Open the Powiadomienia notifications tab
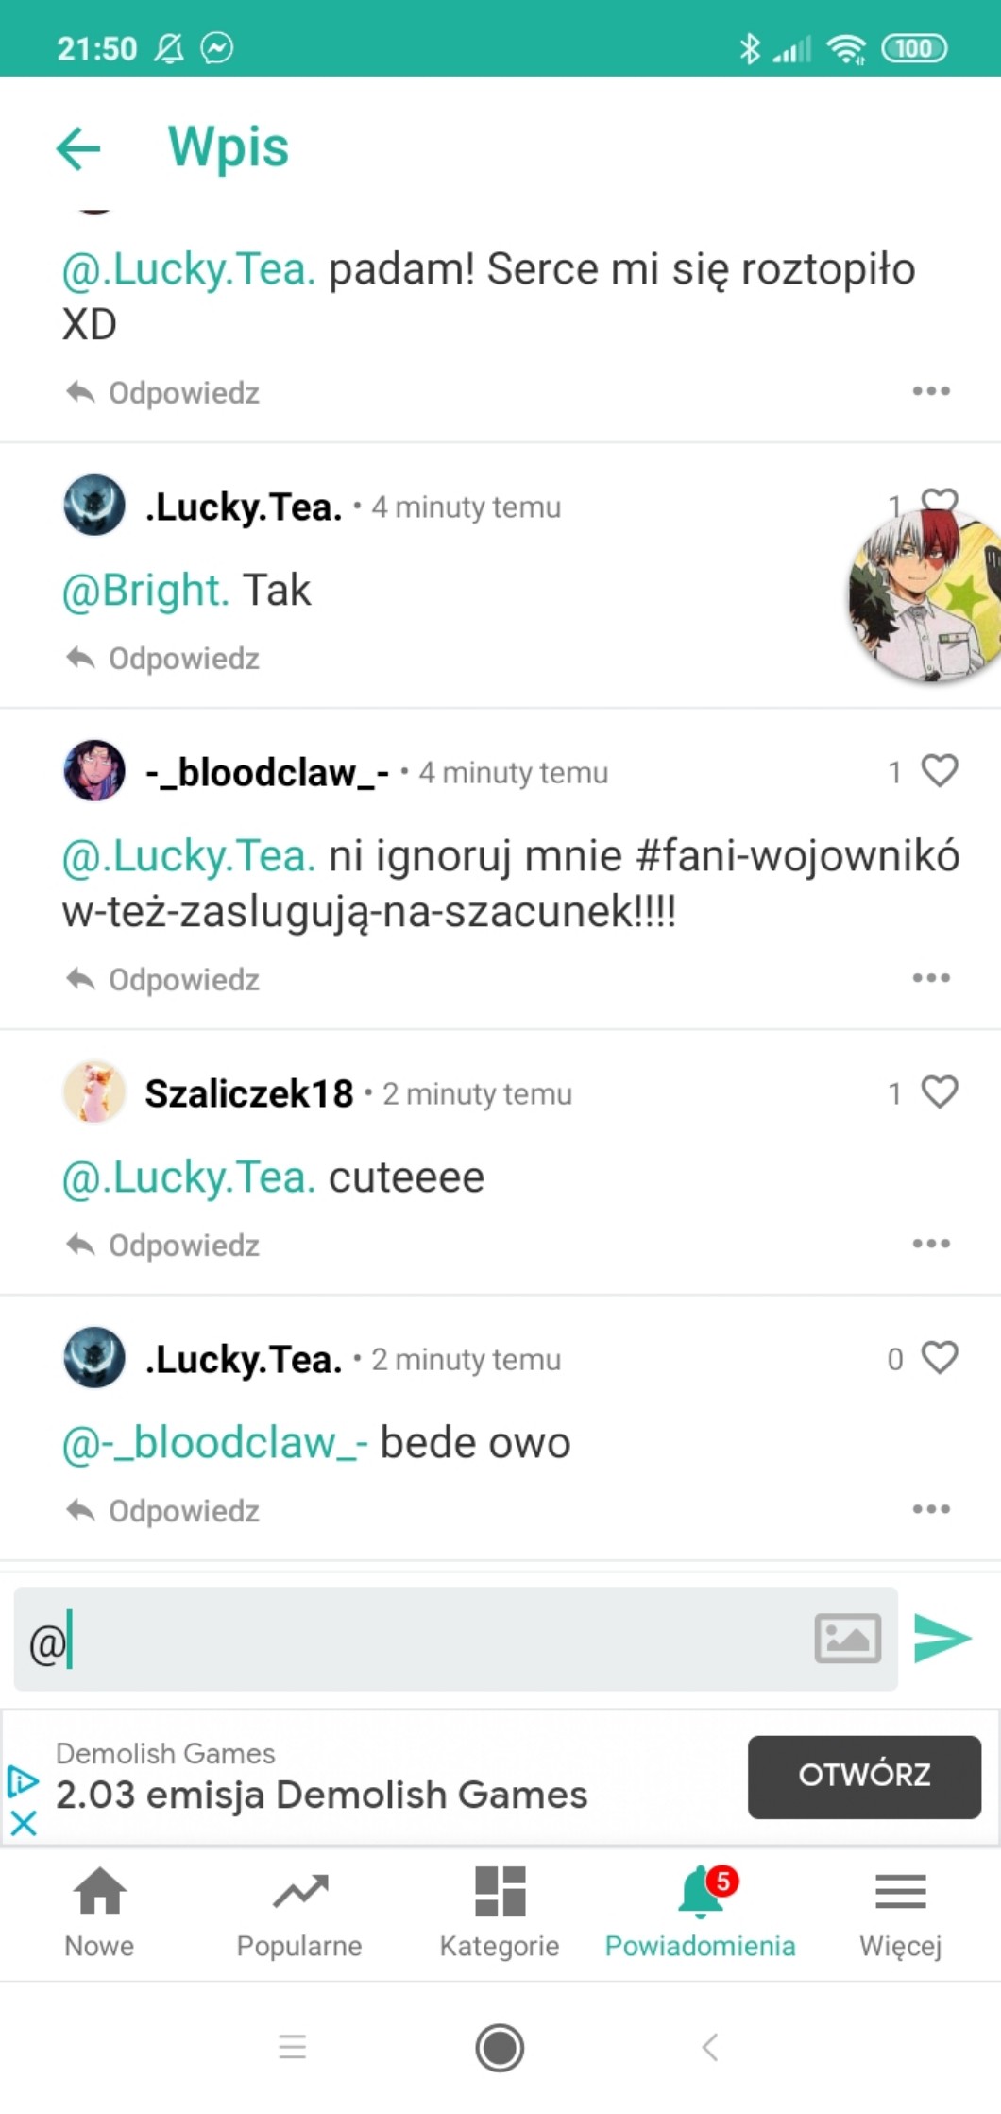 point(700,1913)
